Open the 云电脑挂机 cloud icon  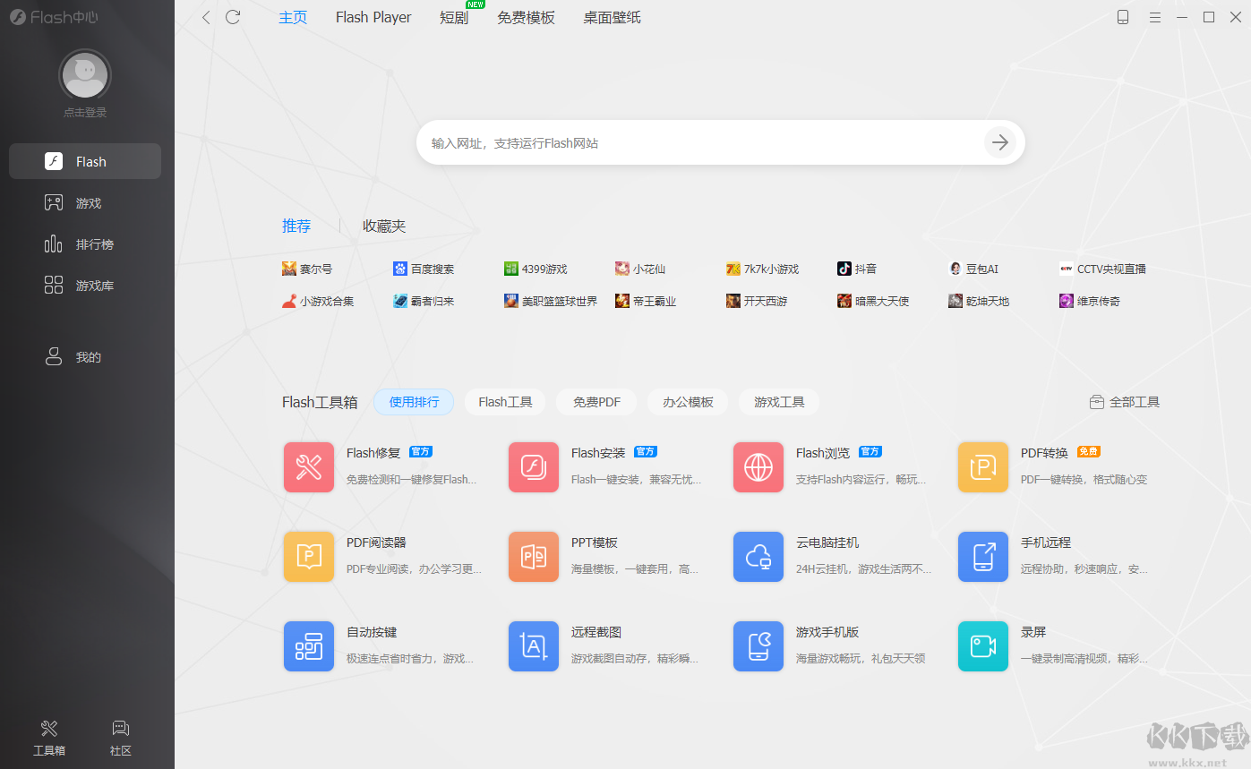pos(758,557)
